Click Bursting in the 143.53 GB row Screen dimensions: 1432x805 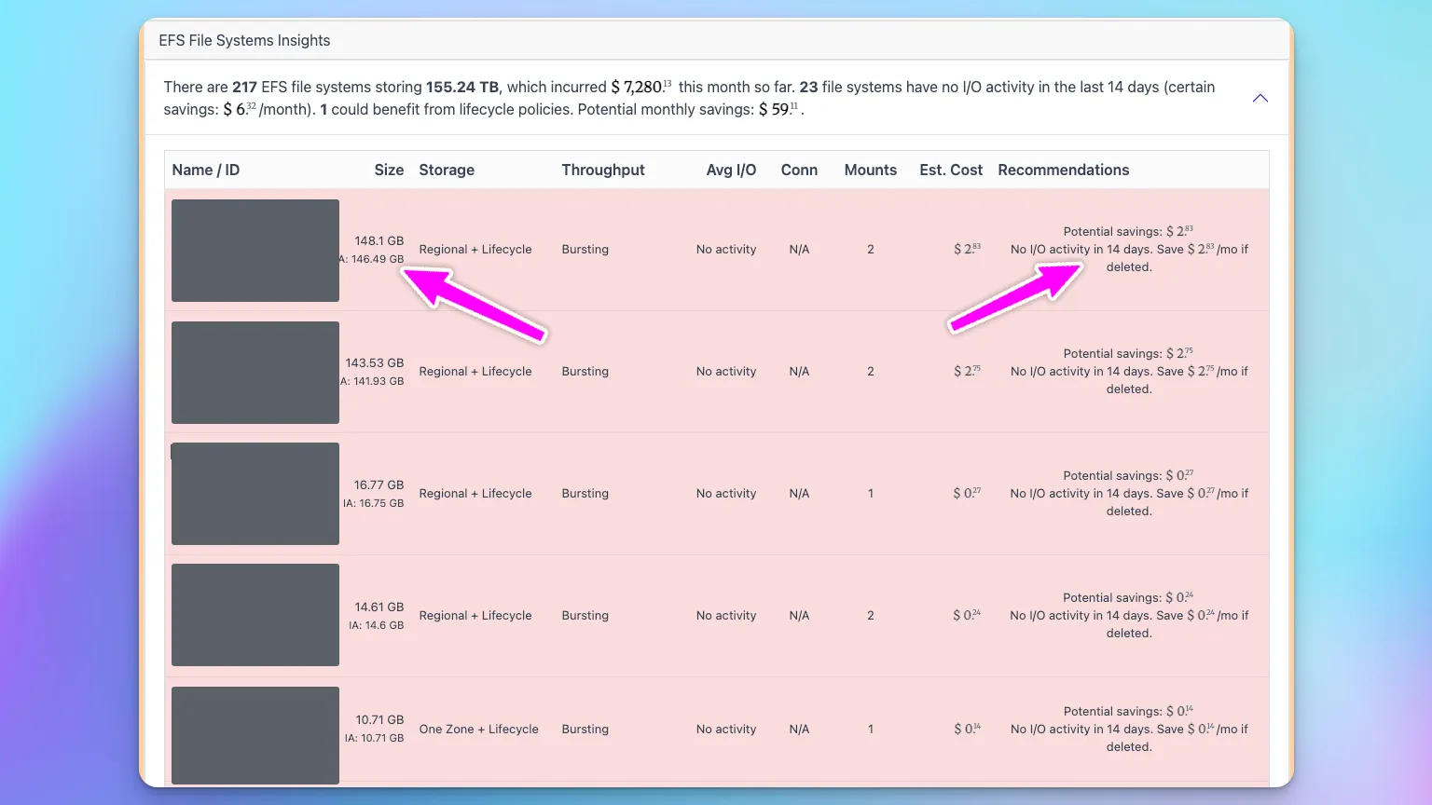pyautogui.click(x=585, y=371)
